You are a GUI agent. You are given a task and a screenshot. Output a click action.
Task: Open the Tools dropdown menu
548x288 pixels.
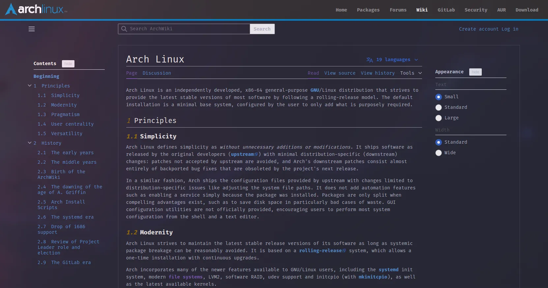click(411, 73)
